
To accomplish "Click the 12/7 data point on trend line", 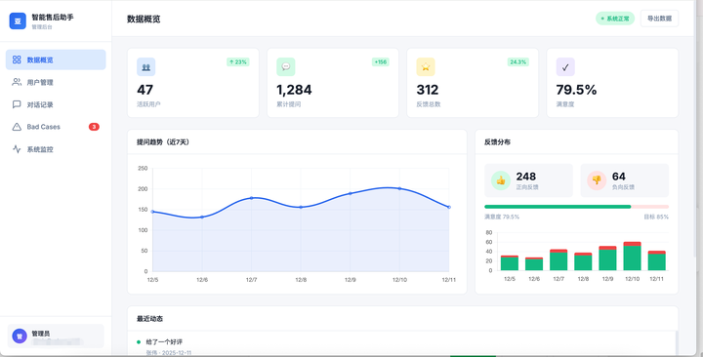I will click(252, 198).
